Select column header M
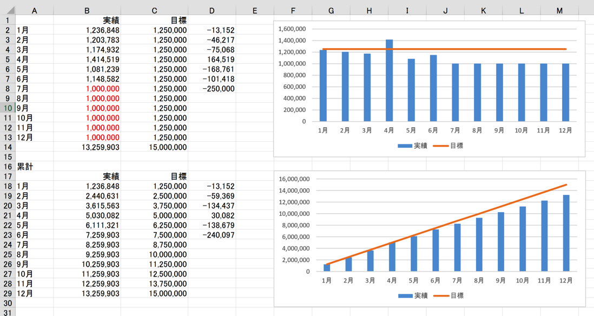Viewport: 594px width, 316px height. (x=559, y=11)
